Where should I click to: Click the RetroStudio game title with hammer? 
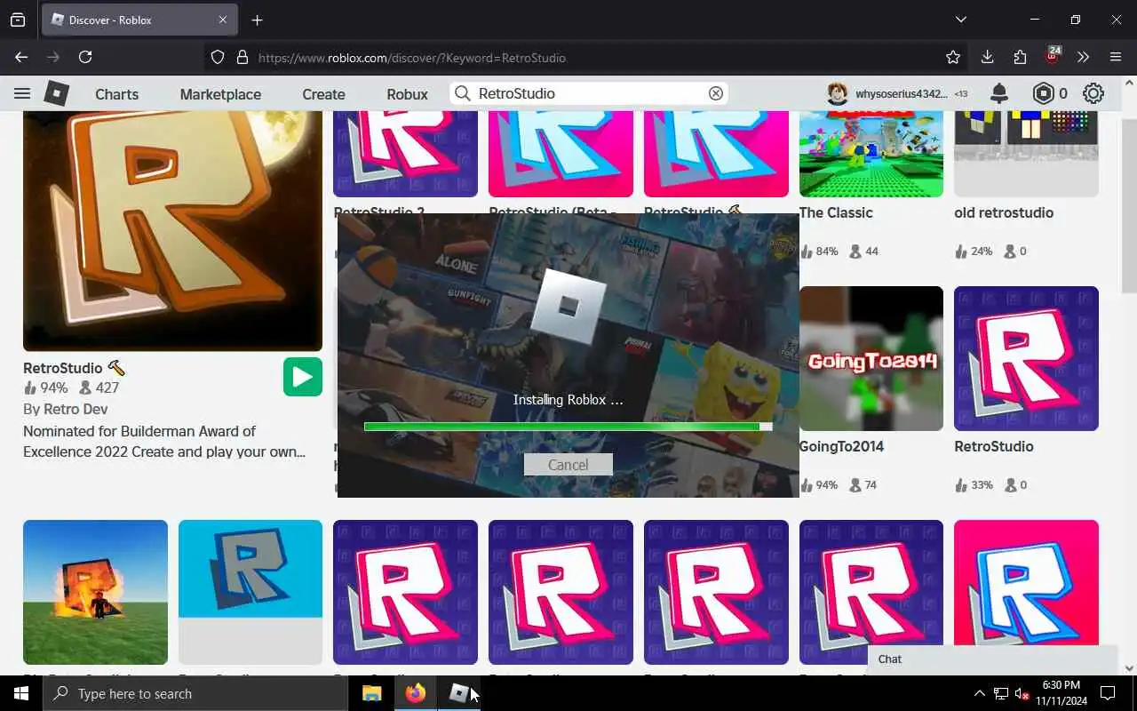tap(75, 368)
